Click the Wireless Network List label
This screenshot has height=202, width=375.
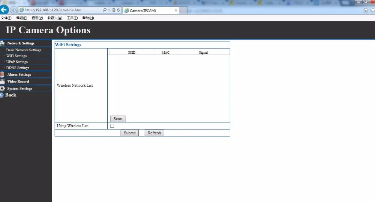pyautogui.click(x=75, y=85)
